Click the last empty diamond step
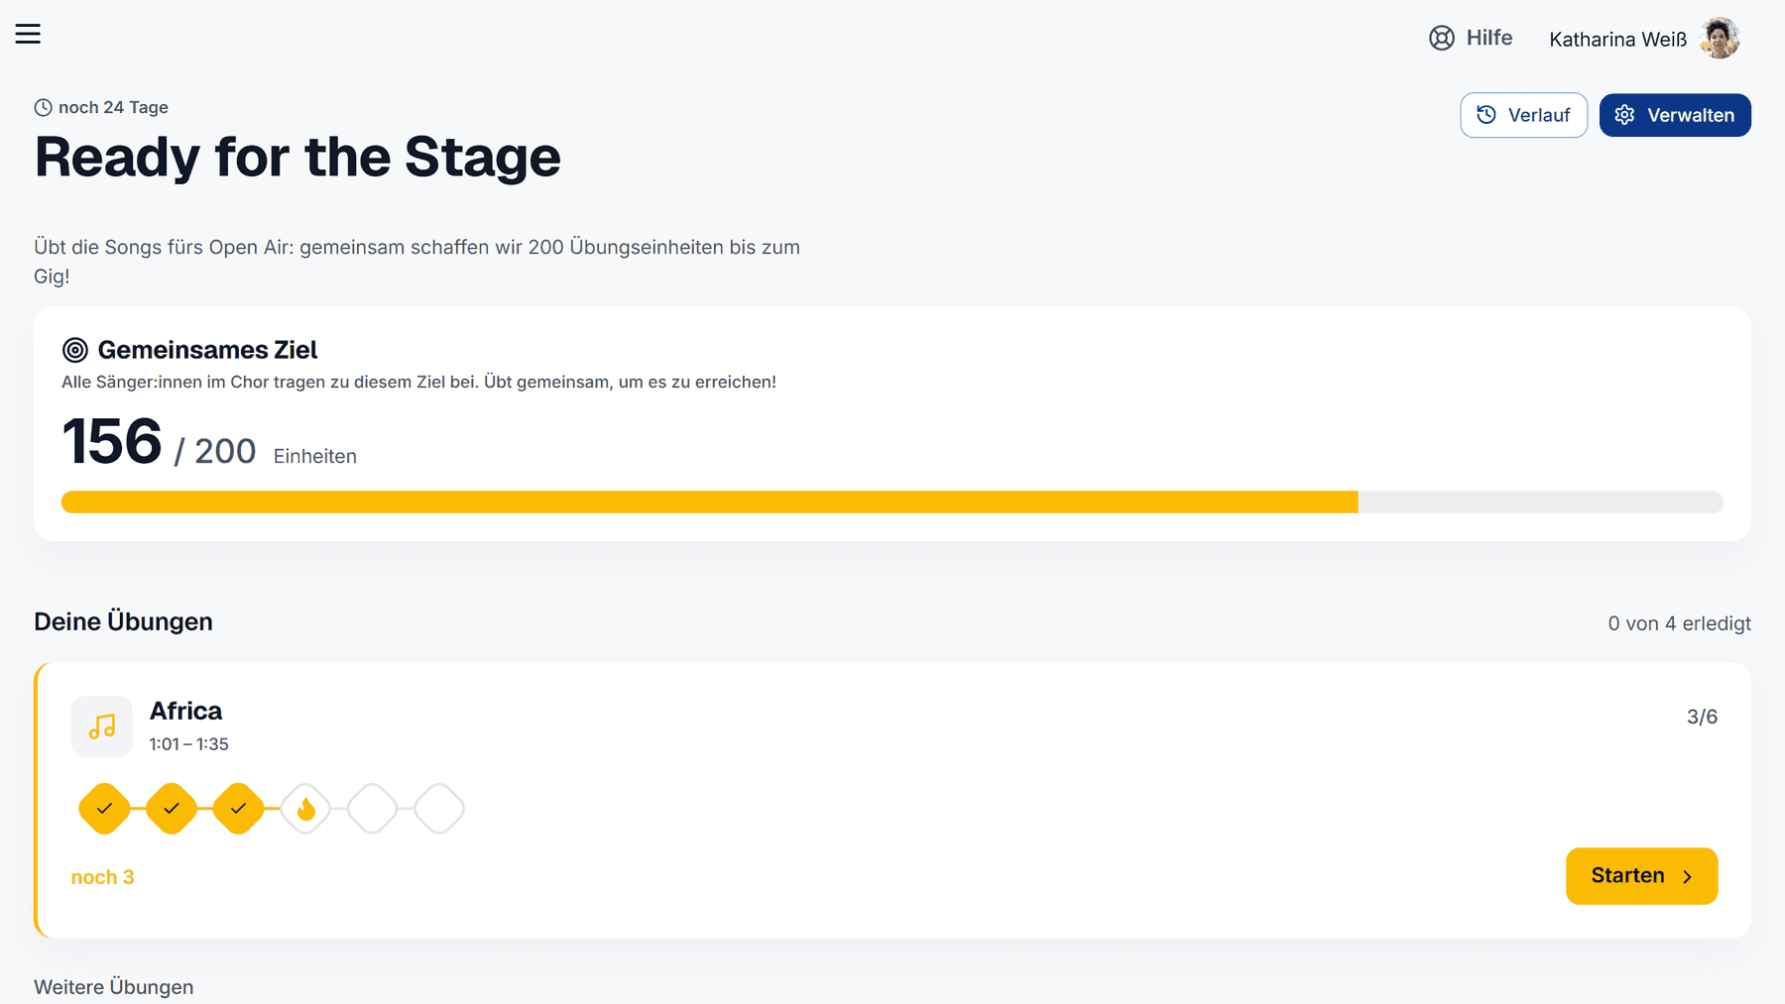 click(x=439, y=809)
